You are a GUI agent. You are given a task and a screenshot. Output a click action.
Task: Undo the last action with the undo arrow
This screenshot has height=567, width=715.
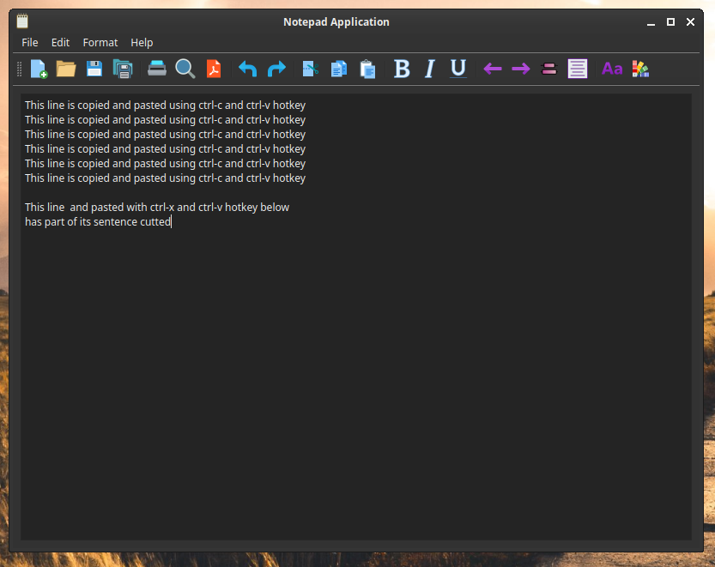(248, 69)
